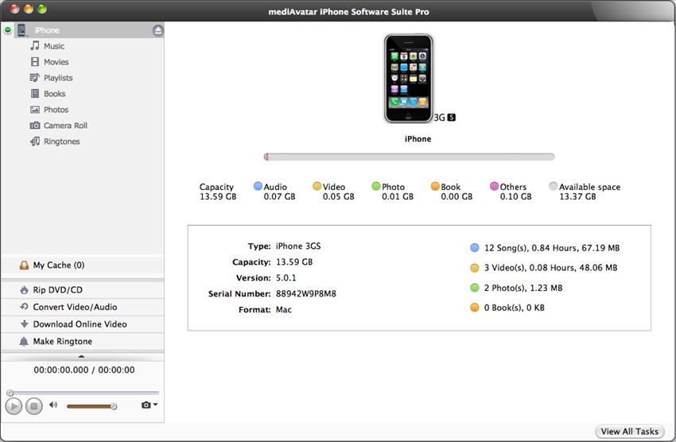676x442 pixels.
Task: Click the Photos picture icon
Action: coord(35,110)
